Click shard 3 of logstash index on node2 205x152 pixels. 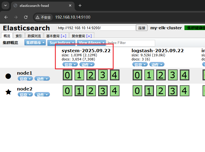coord(173,91)
